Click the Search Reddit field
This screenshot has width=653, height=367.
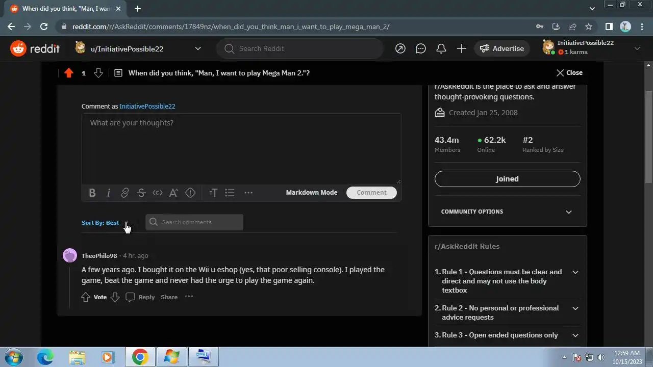pos(300,48)
